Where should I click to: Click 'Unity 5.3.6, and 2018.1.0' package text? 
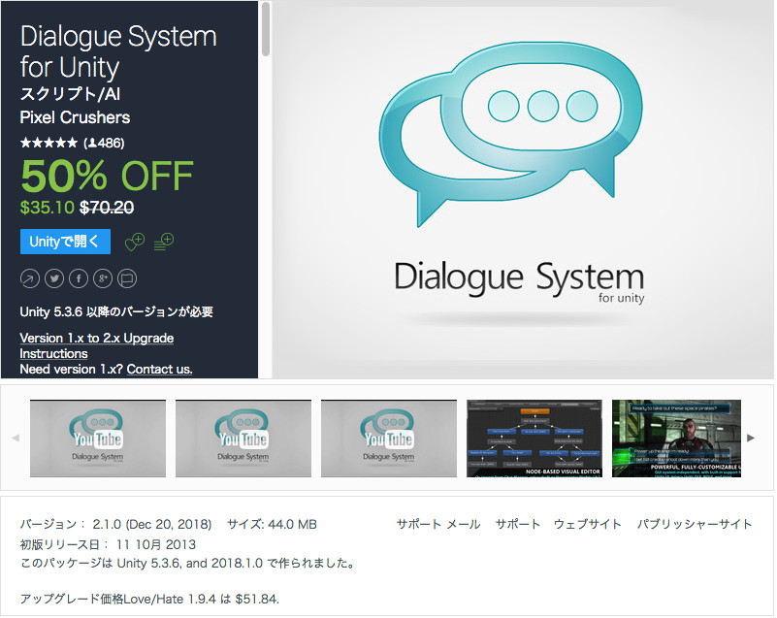[190, 564]
